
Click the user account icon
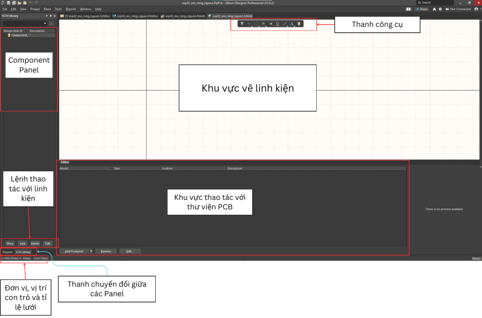[476, 9]
